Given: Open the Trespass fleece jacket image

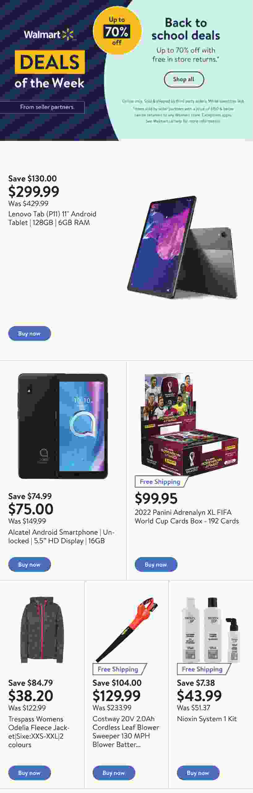Looking at the screenshot, I should tap(42, 630).
